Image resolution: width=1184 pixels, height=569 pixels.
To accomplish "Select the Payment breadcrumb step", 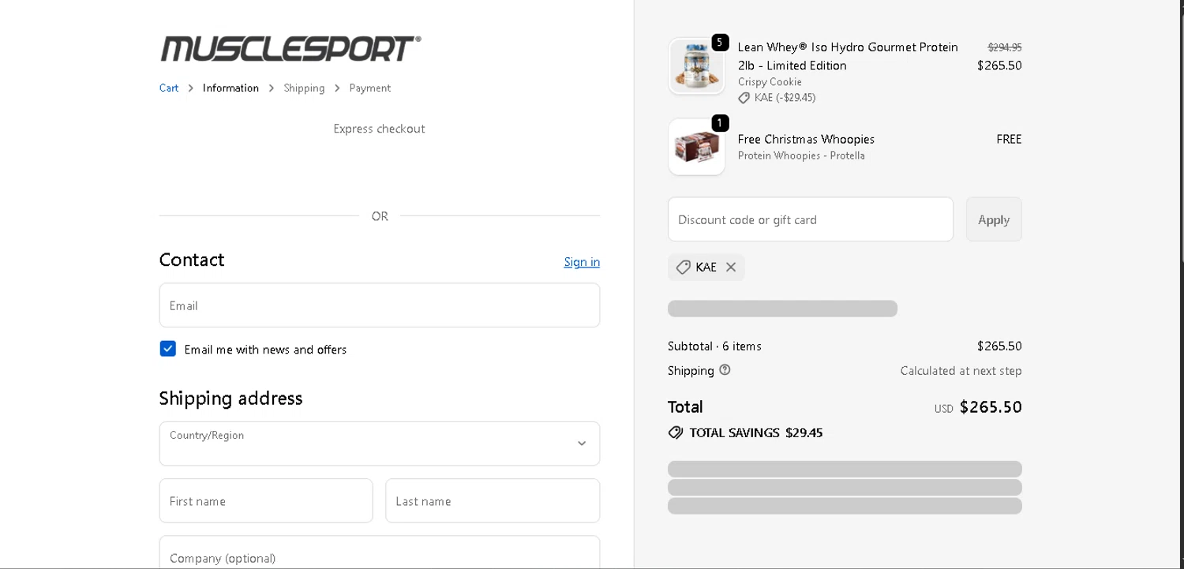I will click(x=369, y=88).
